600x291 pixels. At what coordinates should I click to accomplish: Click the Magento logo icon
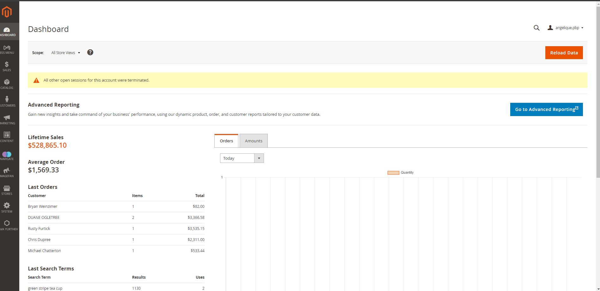(x=7, y=12)
